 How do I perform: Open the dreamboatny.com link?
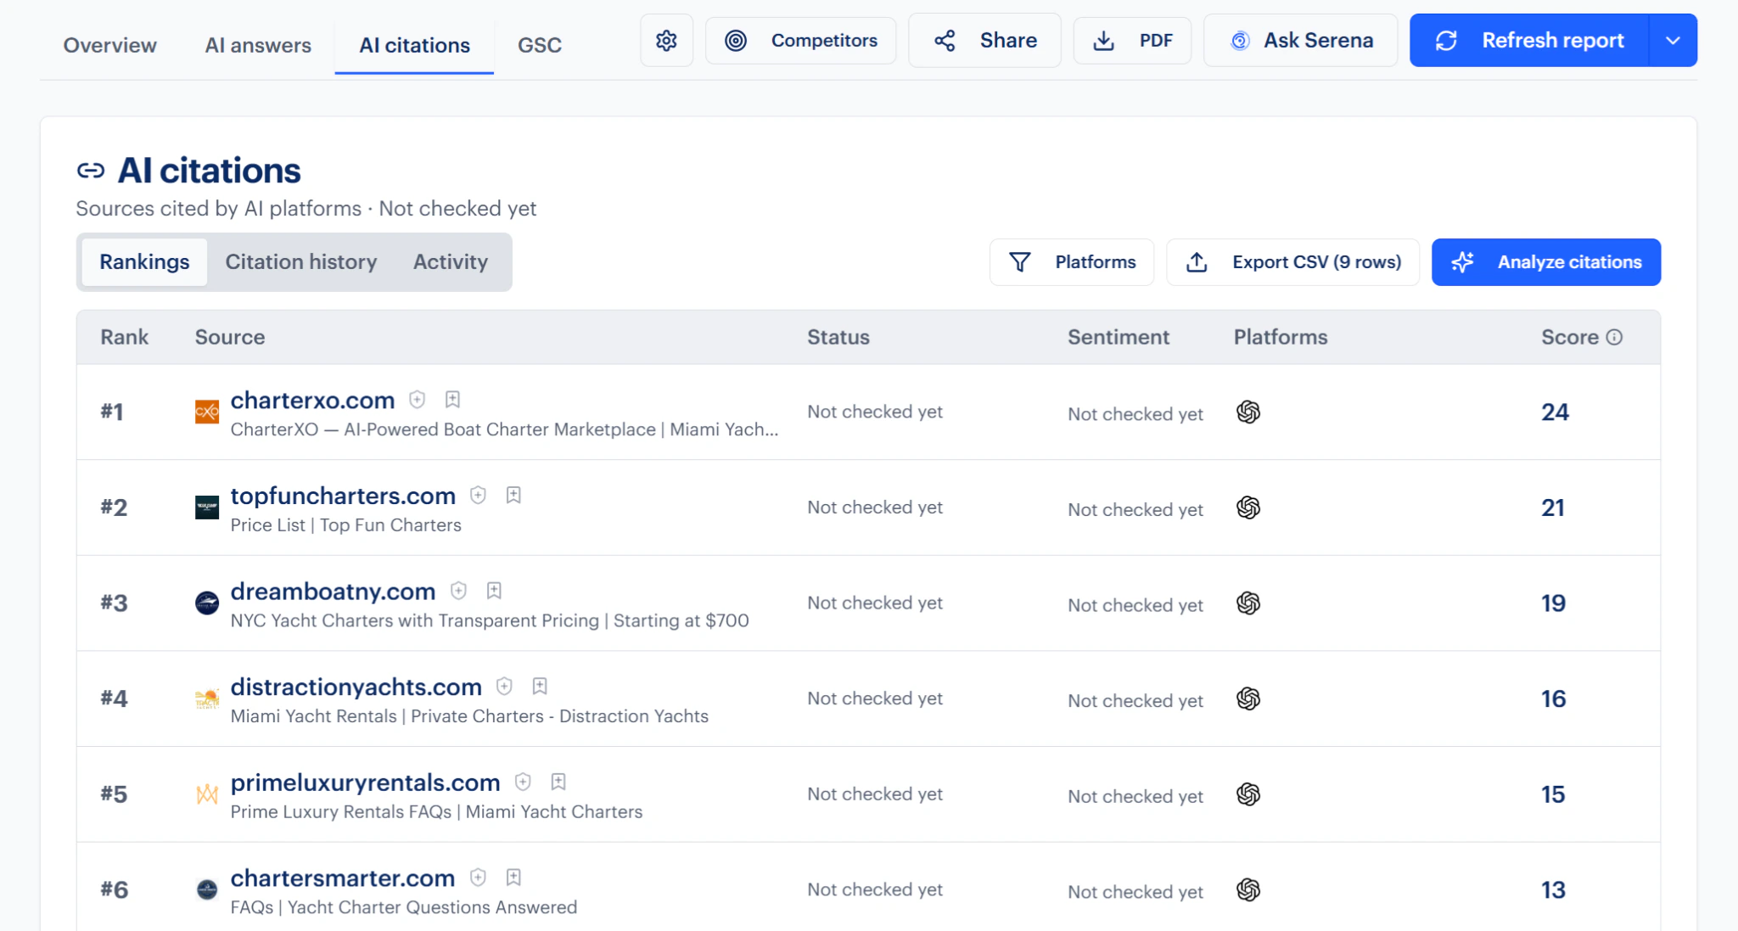(333, 591)
